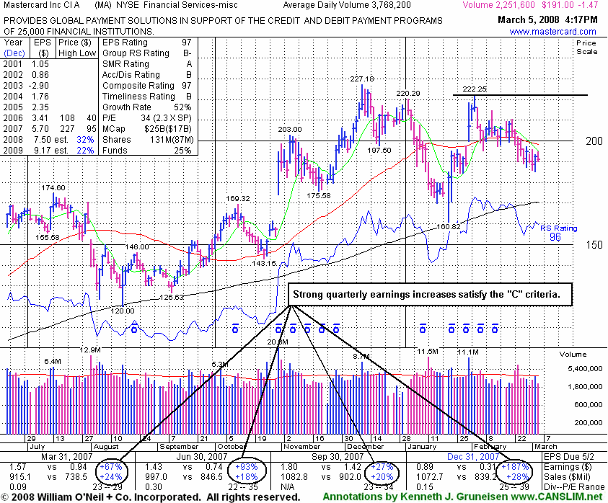The width and height of the screenshot is (608, 503).
Task: Select the 146.00 price label
Action: point(137,247)
